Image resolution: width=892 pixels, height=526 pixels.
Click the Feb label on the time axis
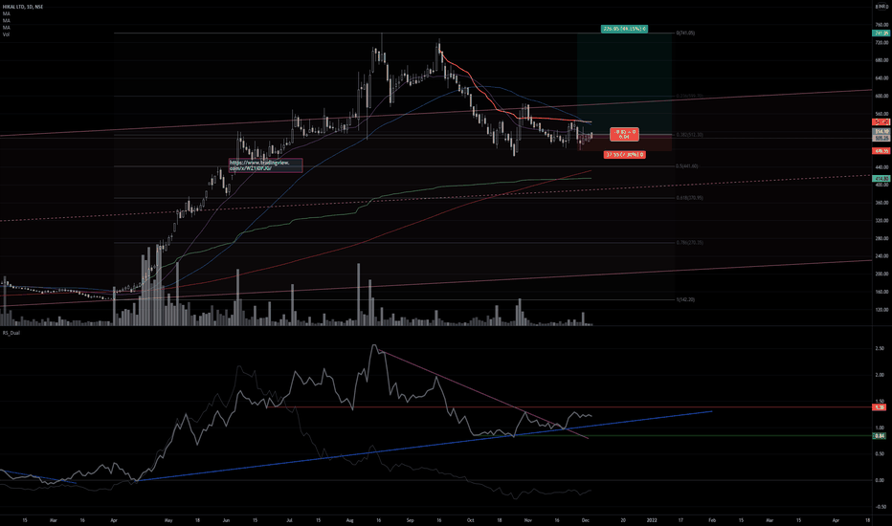[x=712, y=520]
